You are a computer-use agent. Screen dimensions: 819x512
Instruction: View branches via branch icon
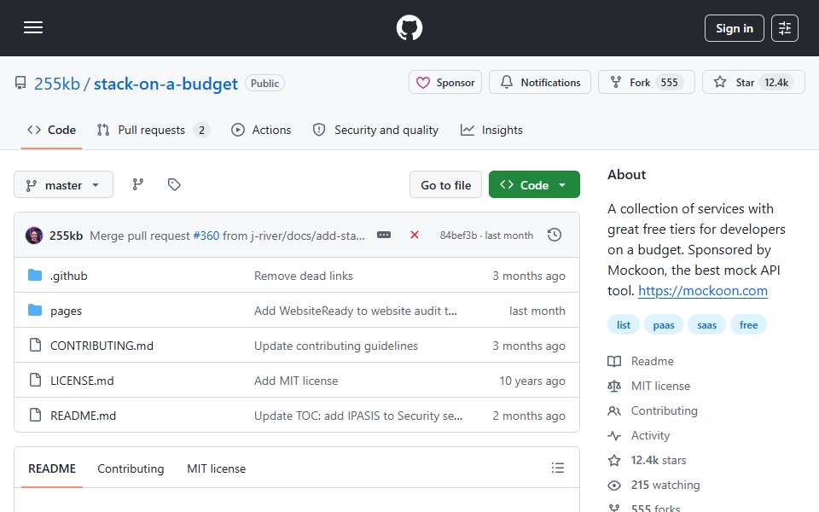click(x=138, y=184)
